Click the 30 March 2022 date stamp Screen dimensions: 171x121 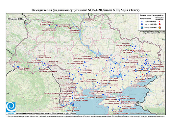(19, 19)
